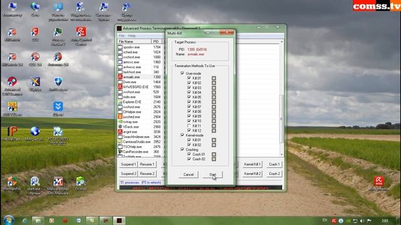Image resolution: width=401 pixels, height=225 pixels.
Task: Uncheck user-mode Kill 05 checkbox
Action: pos(189,97)
